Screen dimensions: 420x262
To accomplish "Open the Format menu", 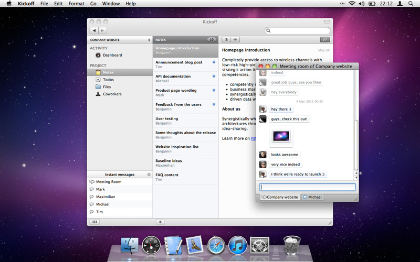I will (x=76, y=4).
